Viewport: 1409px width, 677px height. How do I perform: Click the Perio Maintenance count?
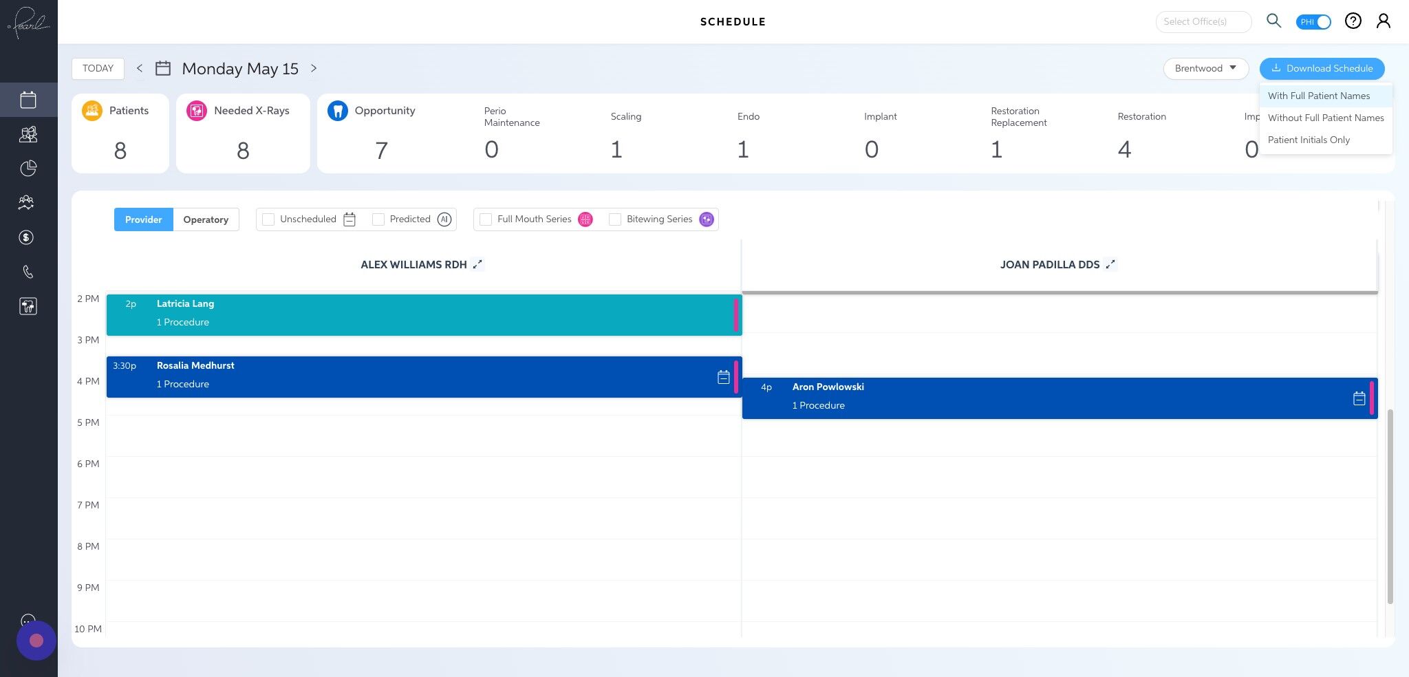491,149
